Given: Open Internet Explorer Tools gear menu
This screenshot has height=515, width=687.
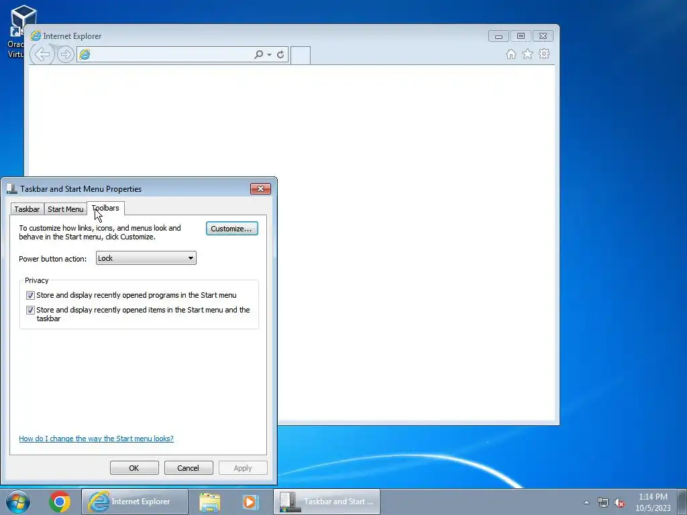Looking at the screenshot, I should [544, 54].
